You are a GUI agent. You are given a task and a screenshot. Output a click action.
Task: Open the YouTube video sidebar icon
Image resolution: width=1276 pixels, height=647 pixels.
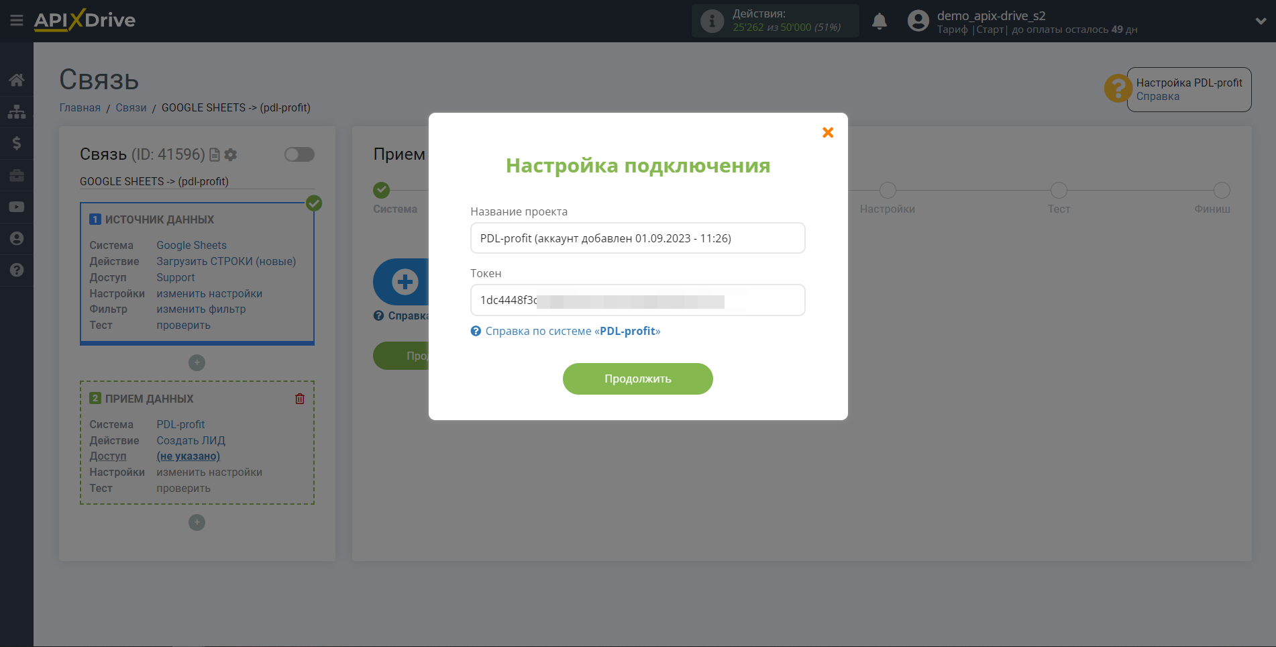coord(17,207)
